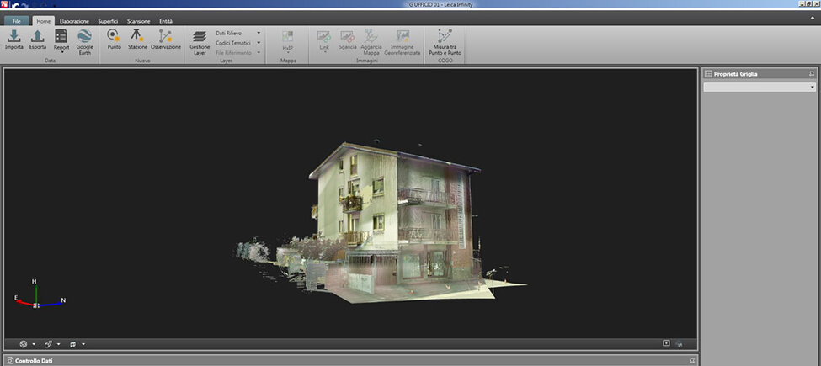The image size is (821, 366).
Task: Open the File menu tab
Action: pyautogui.click(x=17, y=21)
